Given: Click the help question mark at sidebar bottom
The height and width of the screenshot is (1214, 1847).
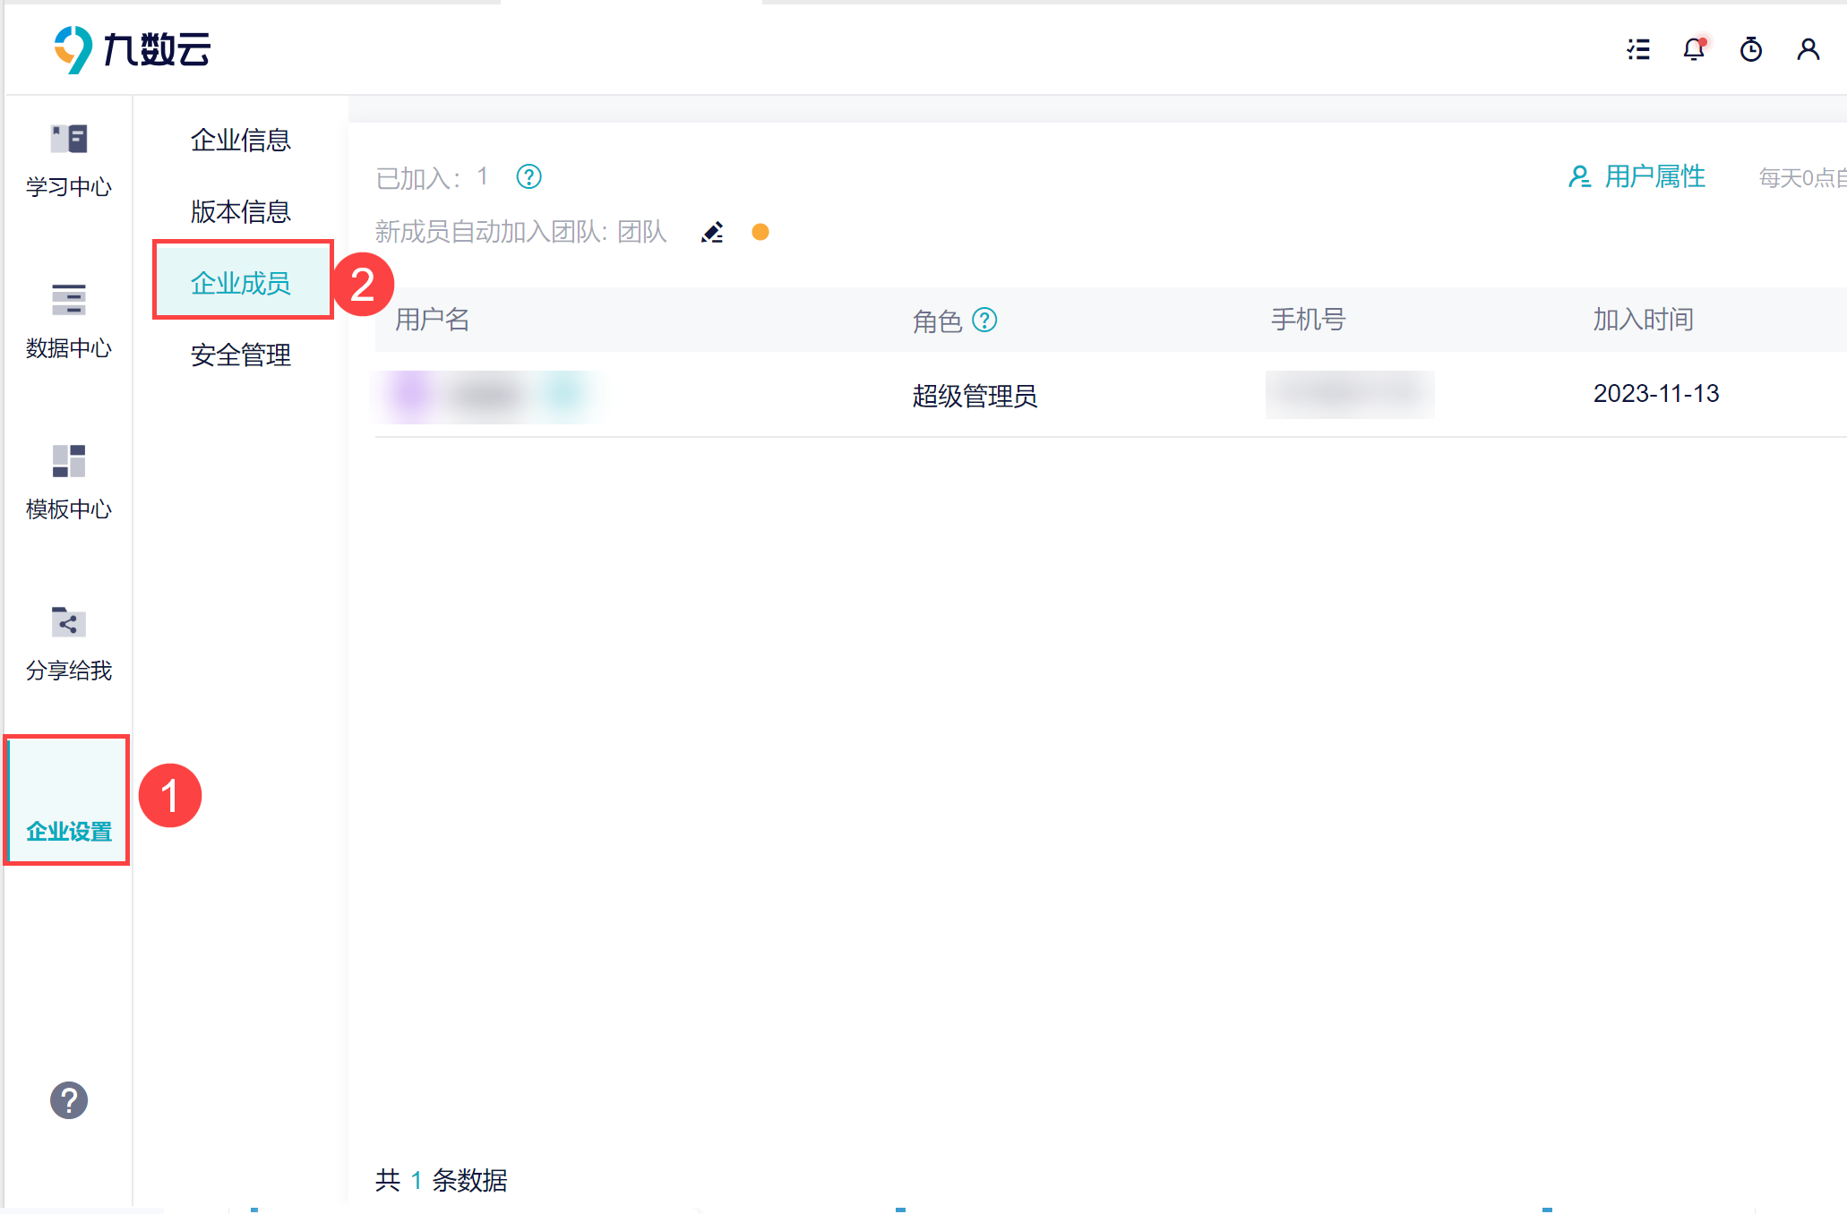Looking at the screenshot, I should pyautogui.click(x=68, y=1100).
